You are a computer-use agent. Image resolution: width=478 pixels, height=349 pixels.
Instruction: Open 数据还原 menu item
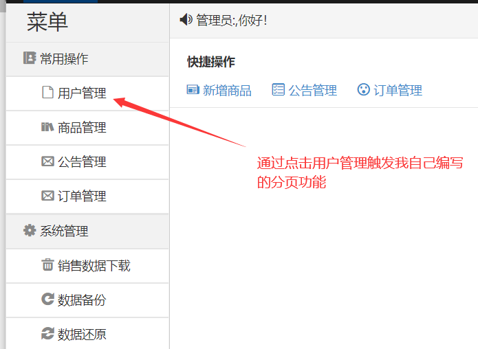[87, 334]
